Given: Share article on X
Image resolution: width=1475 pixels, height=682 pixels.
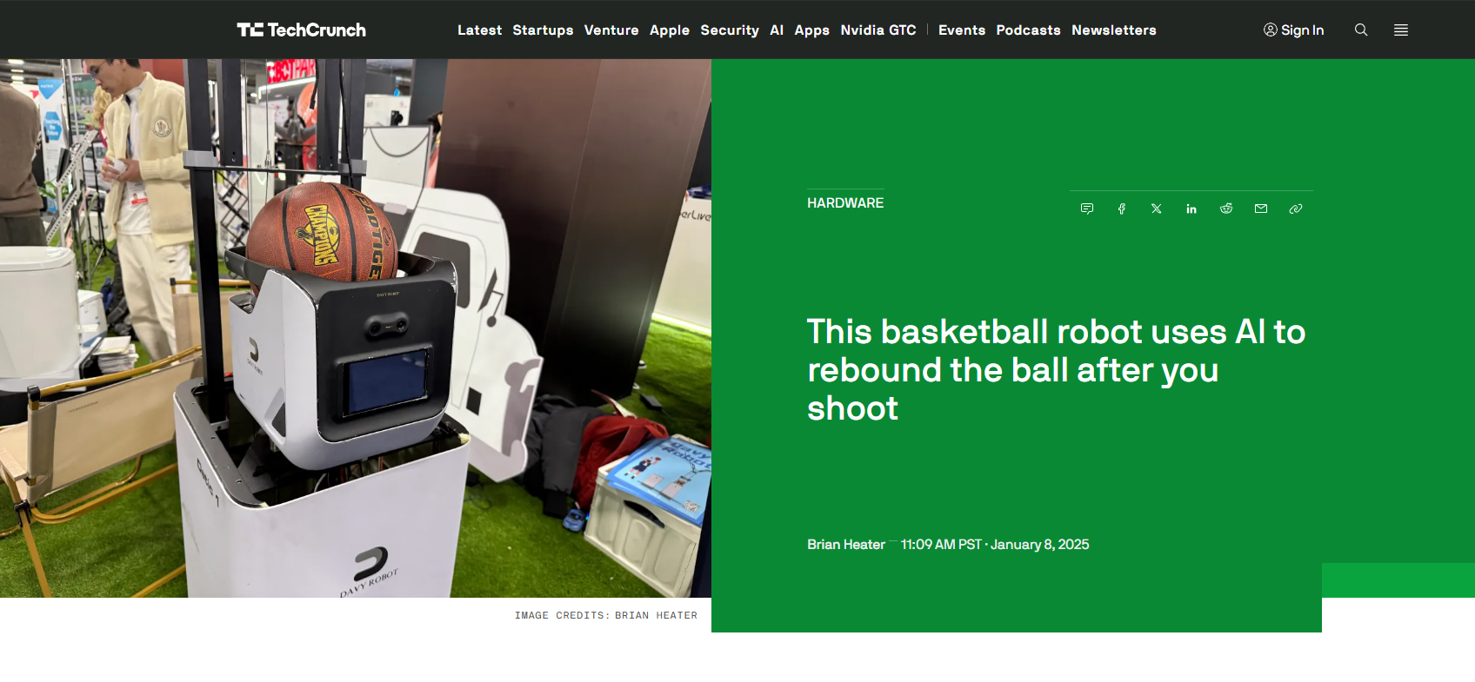Looking at the screenshot, I should pos(1157,209).
